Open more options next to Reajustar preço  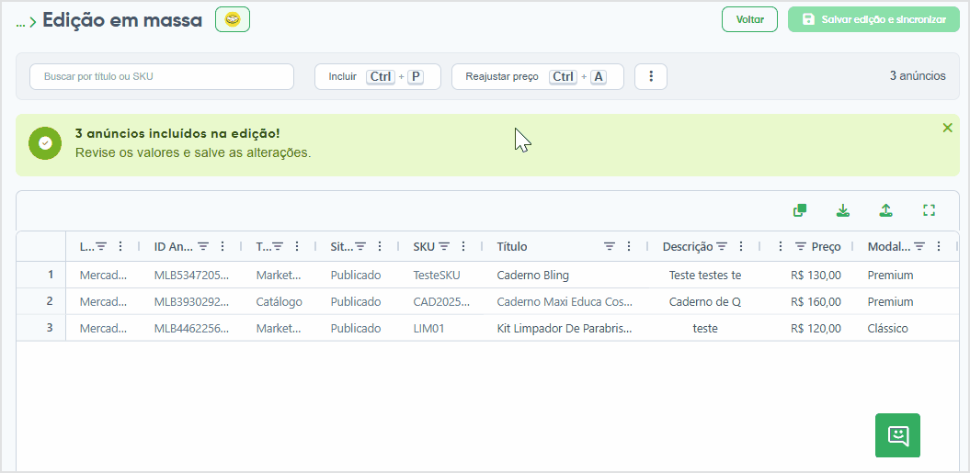651,76
